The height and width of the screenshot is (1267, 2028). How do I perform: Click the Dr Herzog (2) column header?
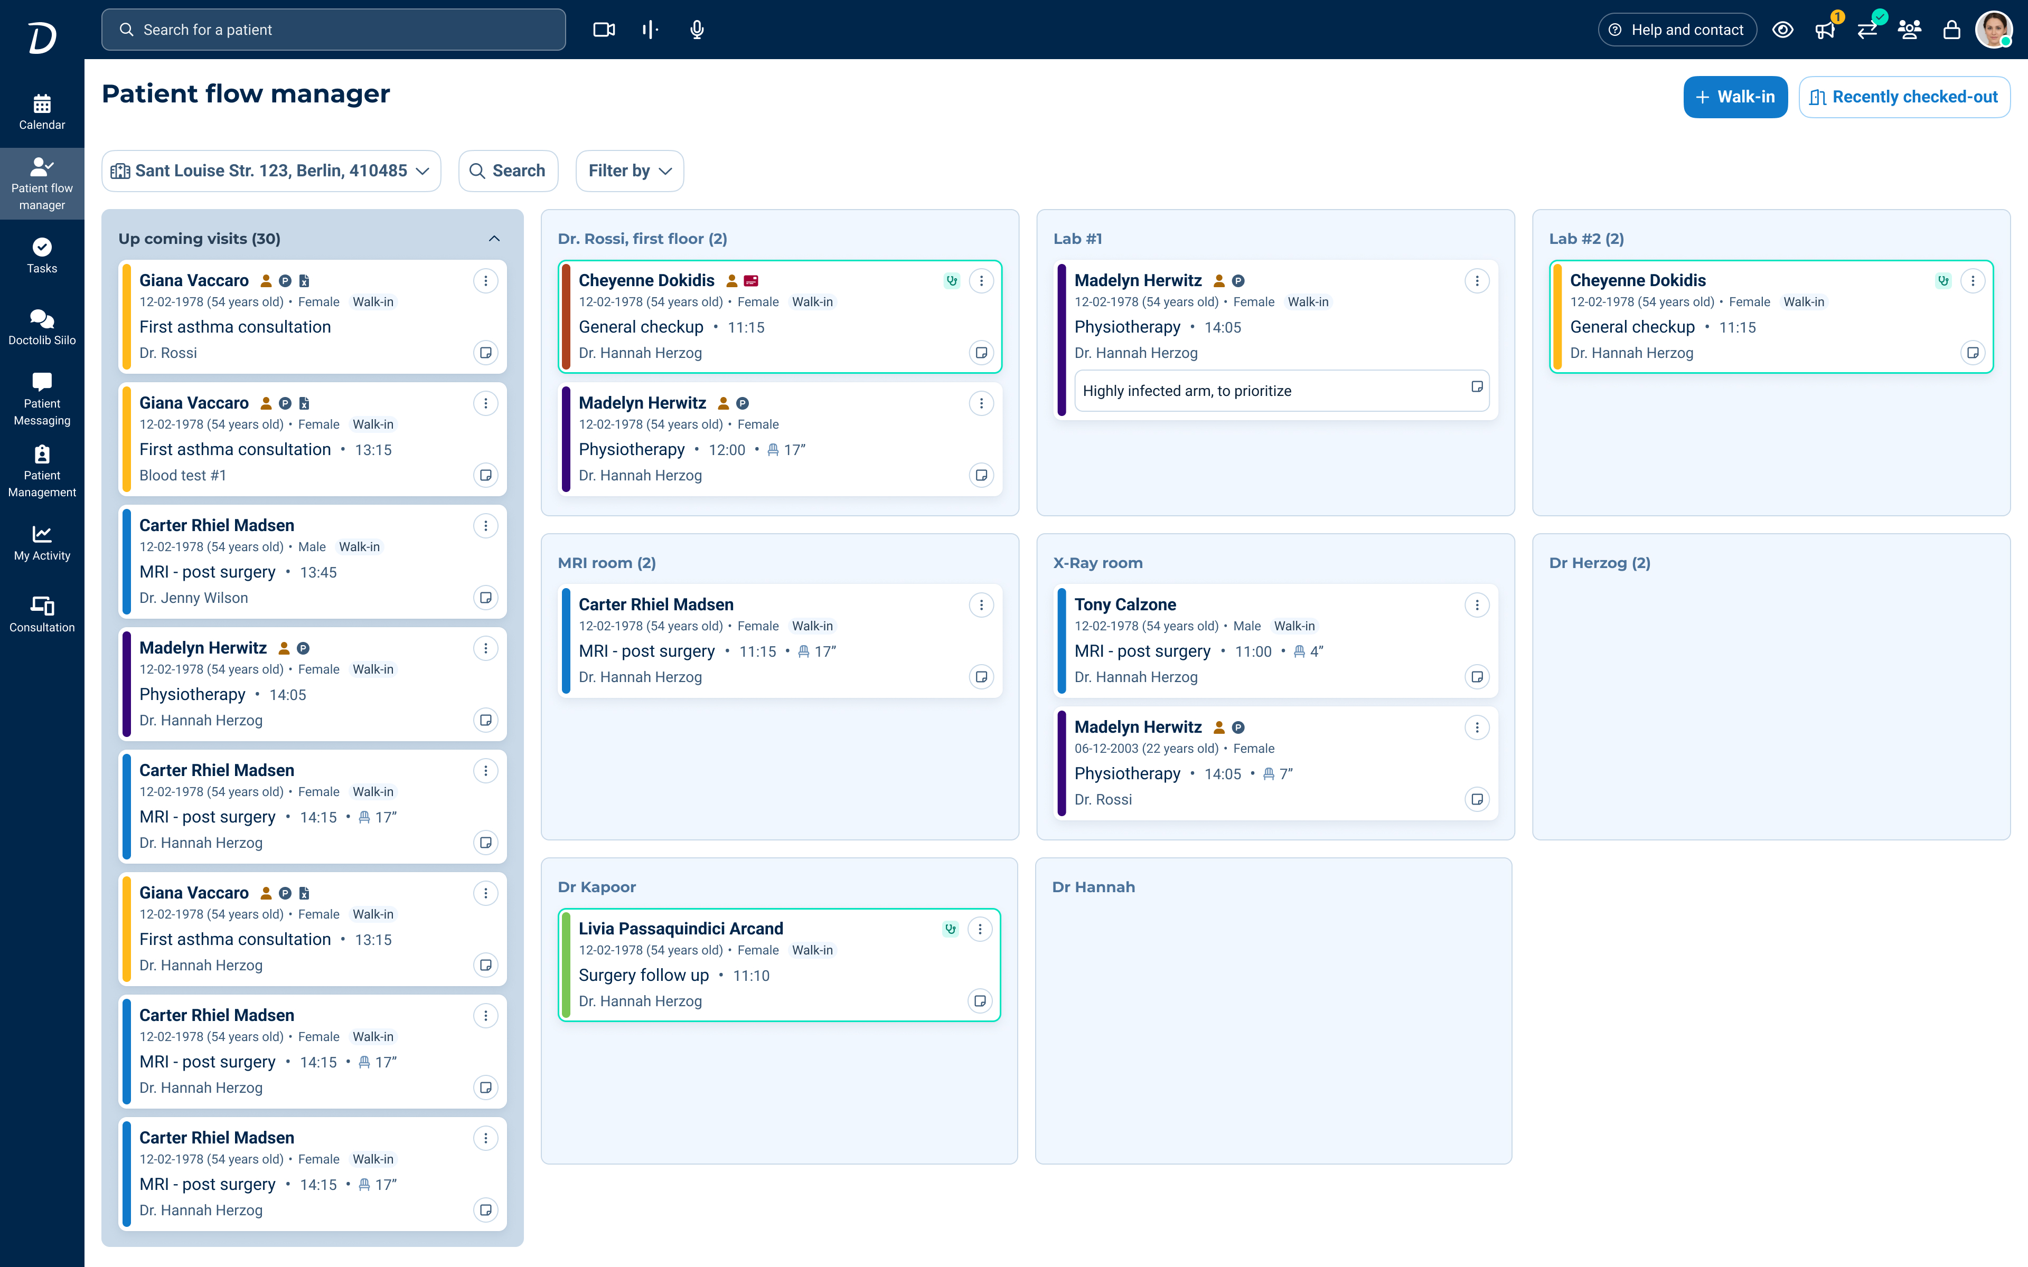[1599, 563]
